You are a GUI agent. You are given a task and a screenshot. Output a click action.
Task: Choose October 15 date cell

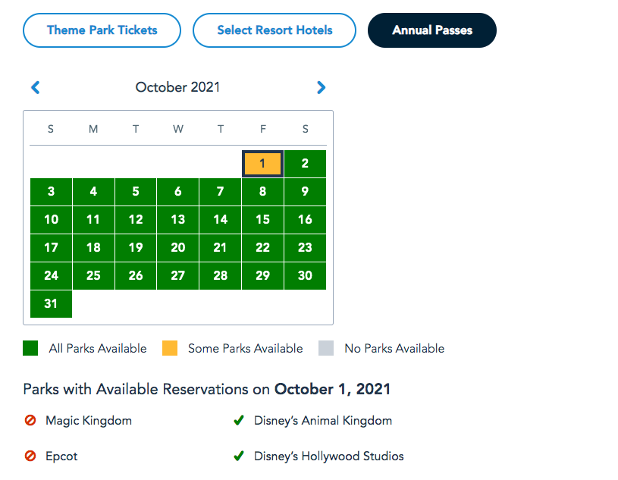(x=262, y=220)
